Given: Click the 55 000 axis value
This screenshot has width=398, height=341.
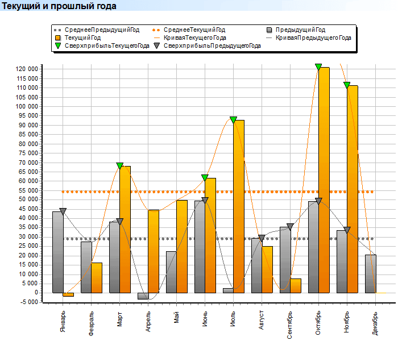Looking at the screenshot, I should pyautogui.click(x=28, y=190).
